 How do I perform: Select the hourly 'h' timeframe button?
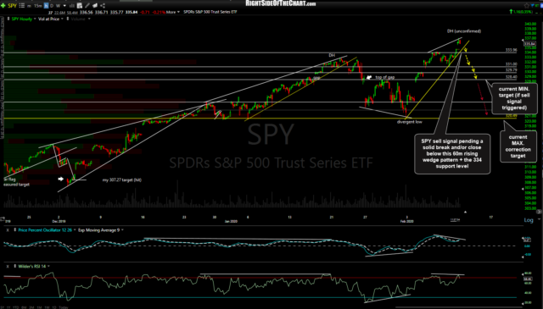point(46,6)
